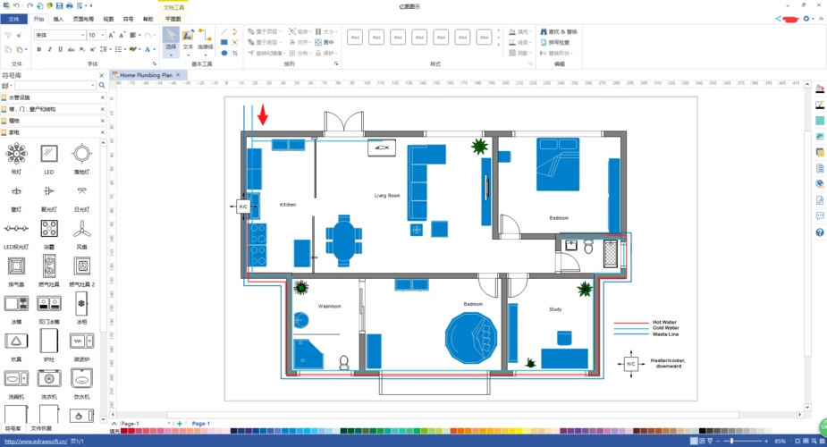Activate the 连接线 connector tool

click(x=206, y=38)
